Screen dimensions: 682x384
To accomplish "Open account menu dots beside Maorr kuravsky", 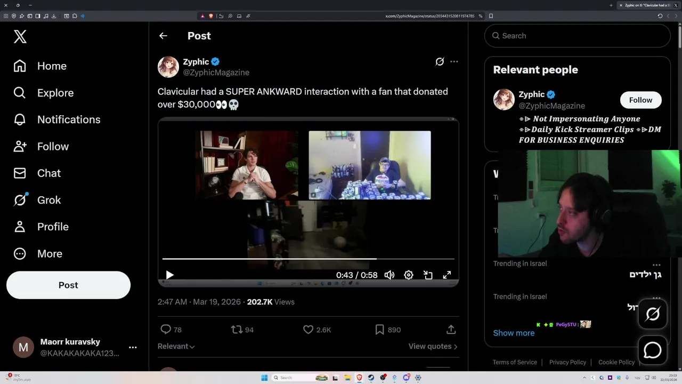I will pos(133,347).
